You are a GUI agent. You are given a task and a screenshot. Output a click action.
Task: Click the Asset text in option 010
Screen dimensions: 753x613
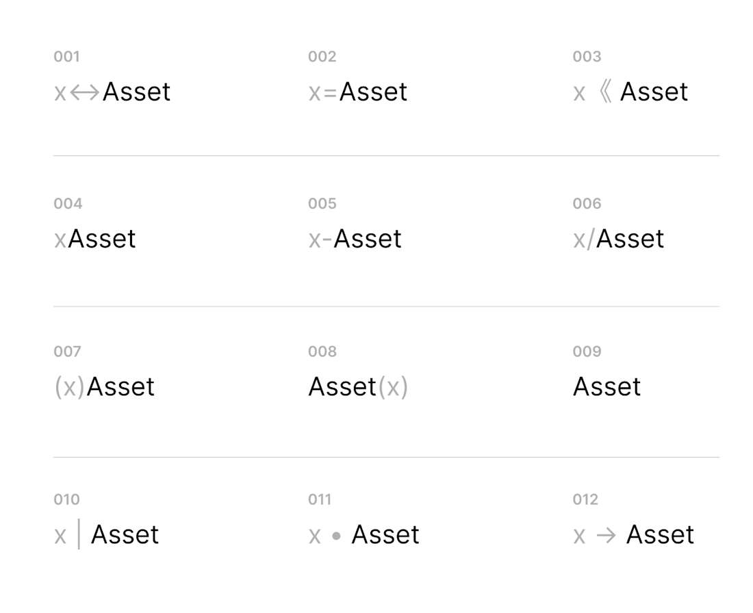point(125,534)
